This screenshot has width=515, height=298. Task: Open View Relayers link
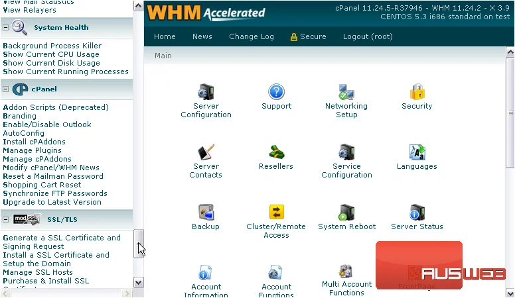pyautogui.click(x=30, y=10)
